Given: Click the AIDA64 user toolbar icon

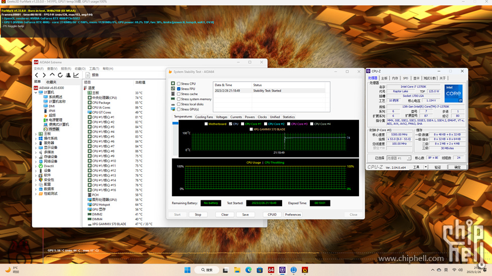Looking at the screenshot, I should (68, 75).
